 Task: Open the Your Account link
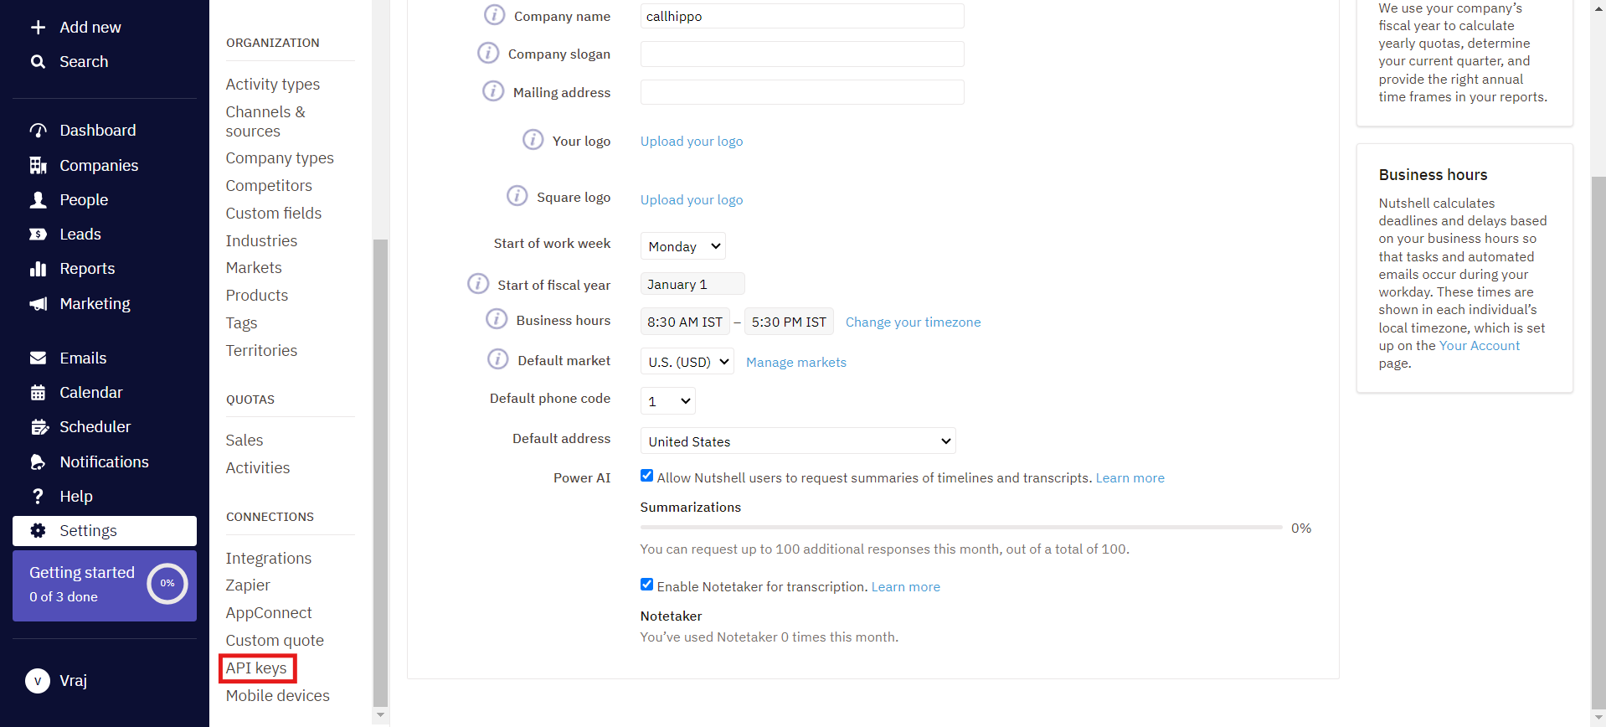1479,346
